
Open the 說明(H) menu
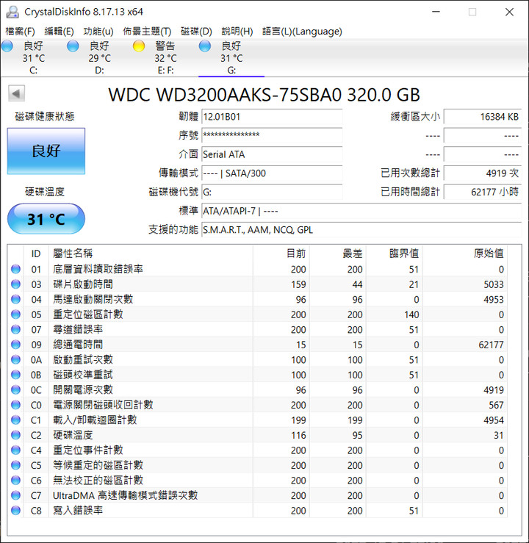pos(237,32)
